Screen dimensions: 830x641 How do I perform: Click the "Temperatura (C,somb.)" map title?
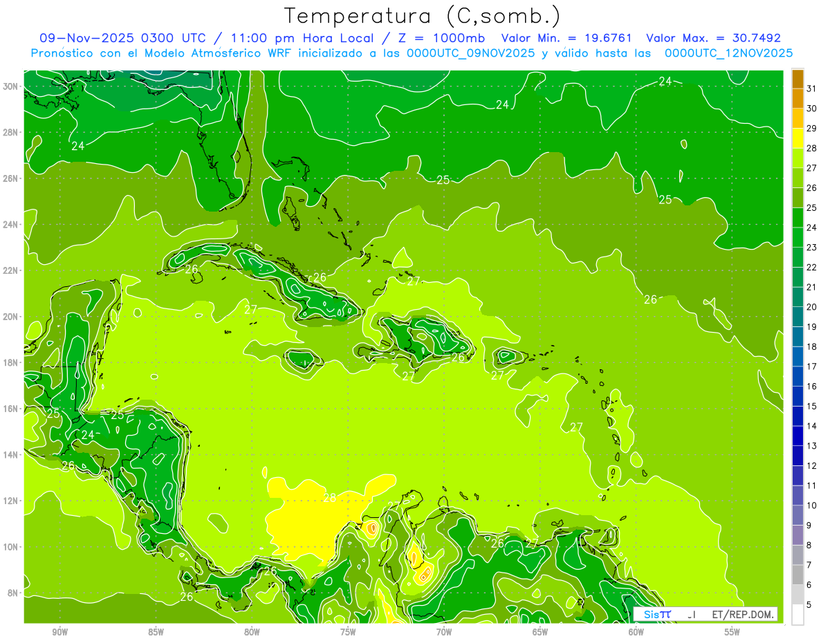click(422, 17)
